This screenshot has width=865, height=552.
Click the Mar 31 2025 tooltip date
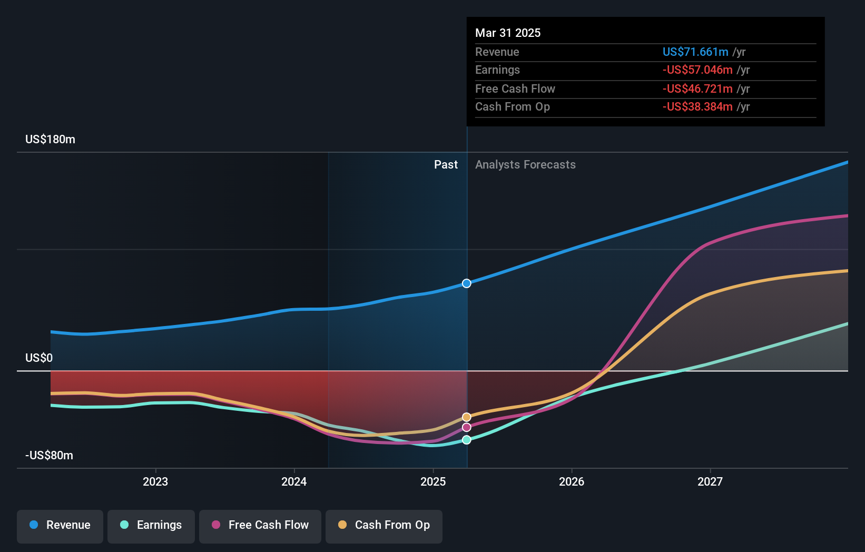[x=508, y=33]
